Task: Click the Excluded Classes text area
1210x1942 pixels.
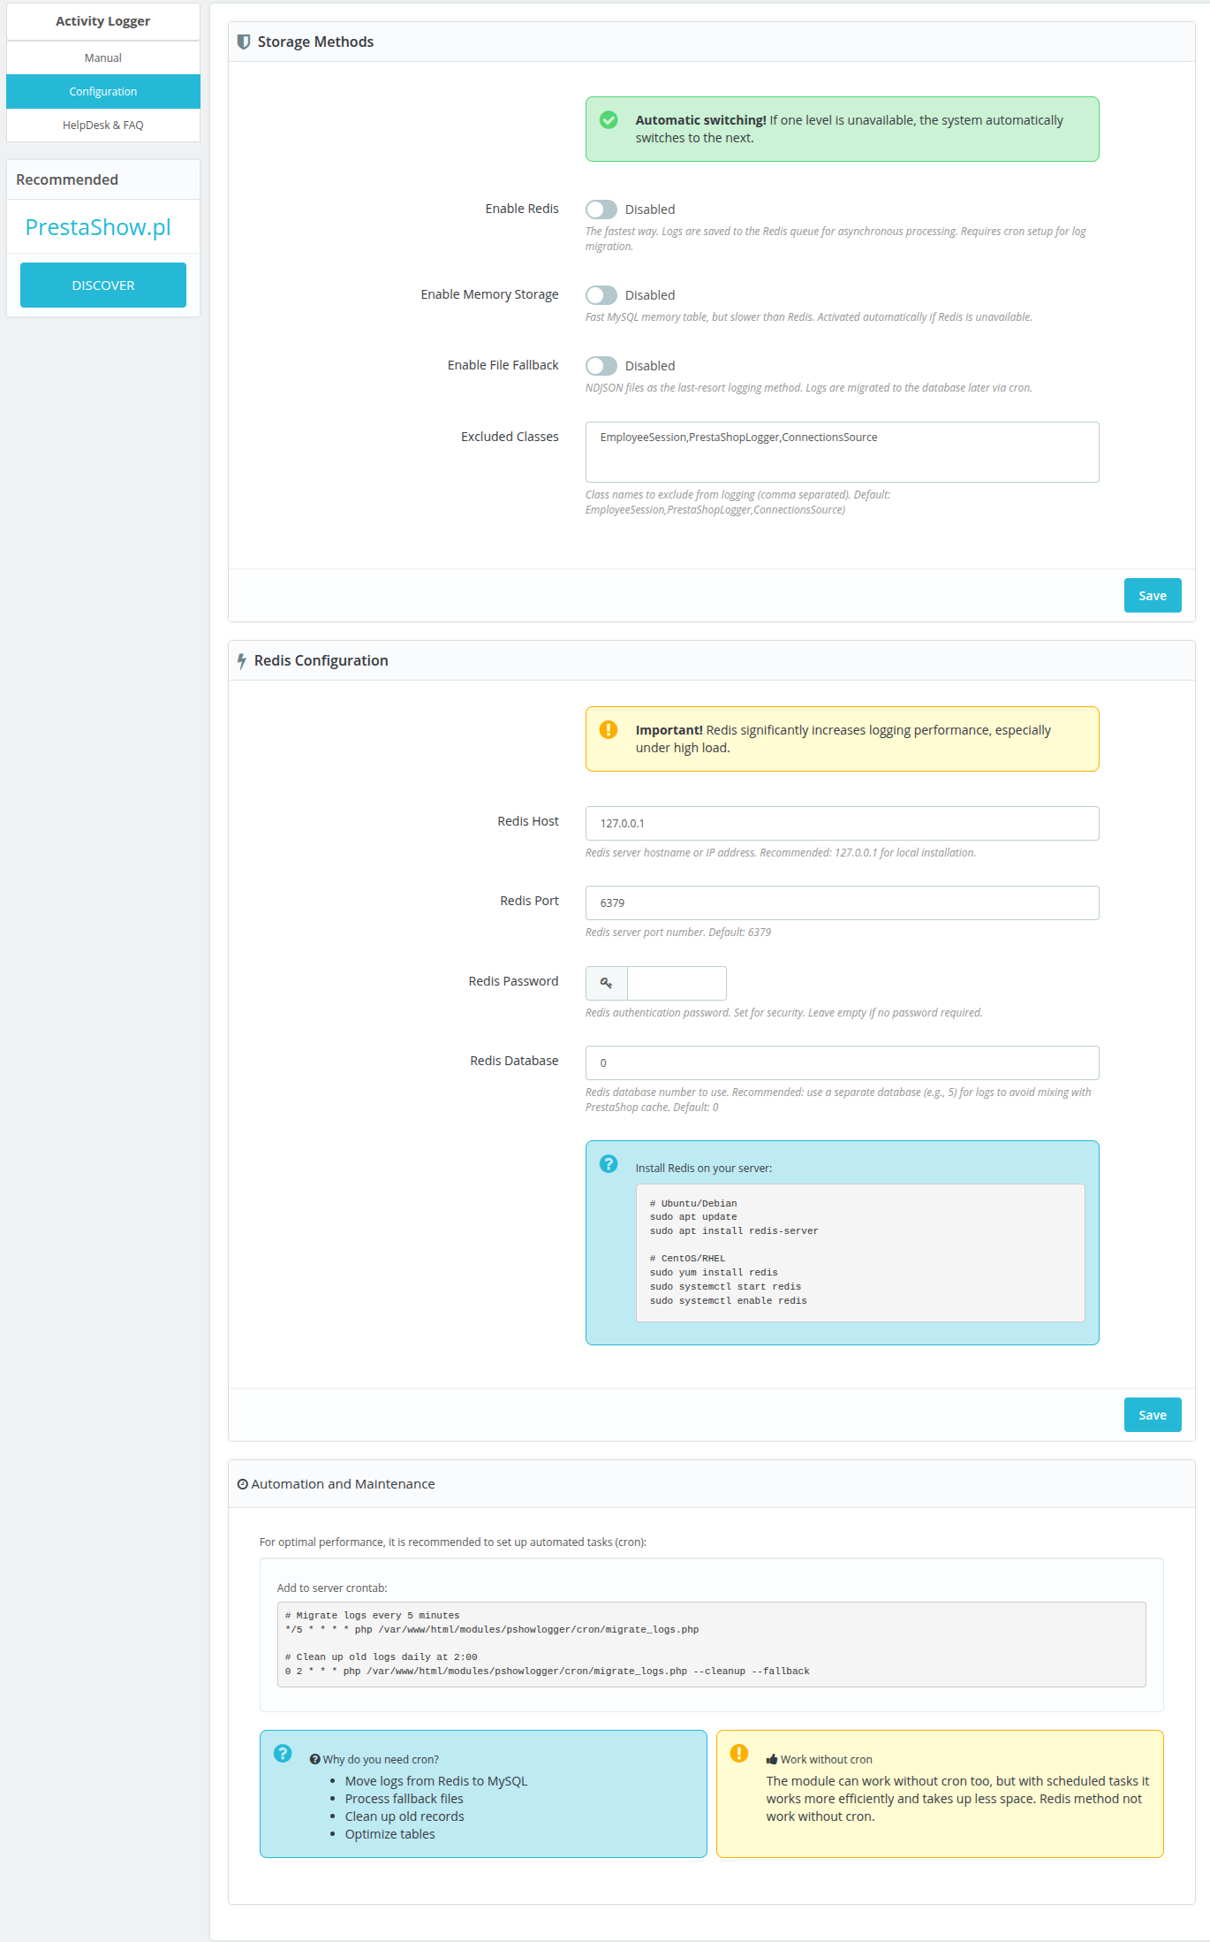Action: click(x=842, y=452)
